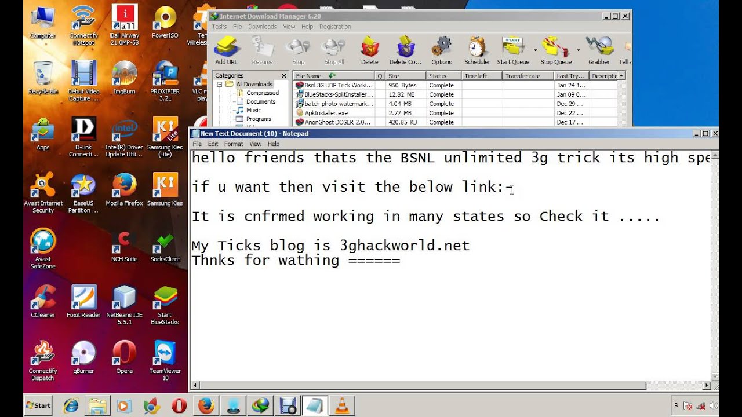The height and width of the screenshot is (417, 742).
Task: Launch NetBeans IDE 6.5.1 shortcut
Action: (x=124, y=305)
